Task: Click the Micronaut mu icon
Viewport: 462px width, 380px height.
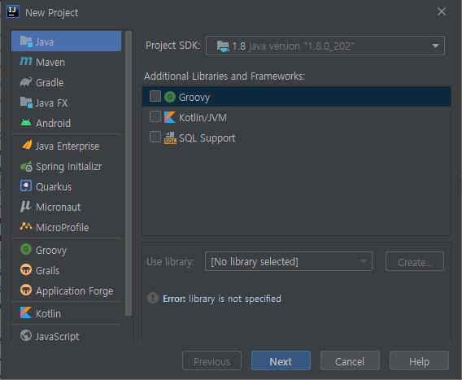Action: [x=26, y=207]
